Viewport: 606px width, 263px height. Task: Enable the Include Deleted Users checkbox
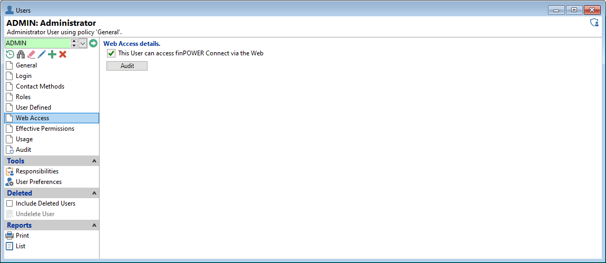point(9,203)
